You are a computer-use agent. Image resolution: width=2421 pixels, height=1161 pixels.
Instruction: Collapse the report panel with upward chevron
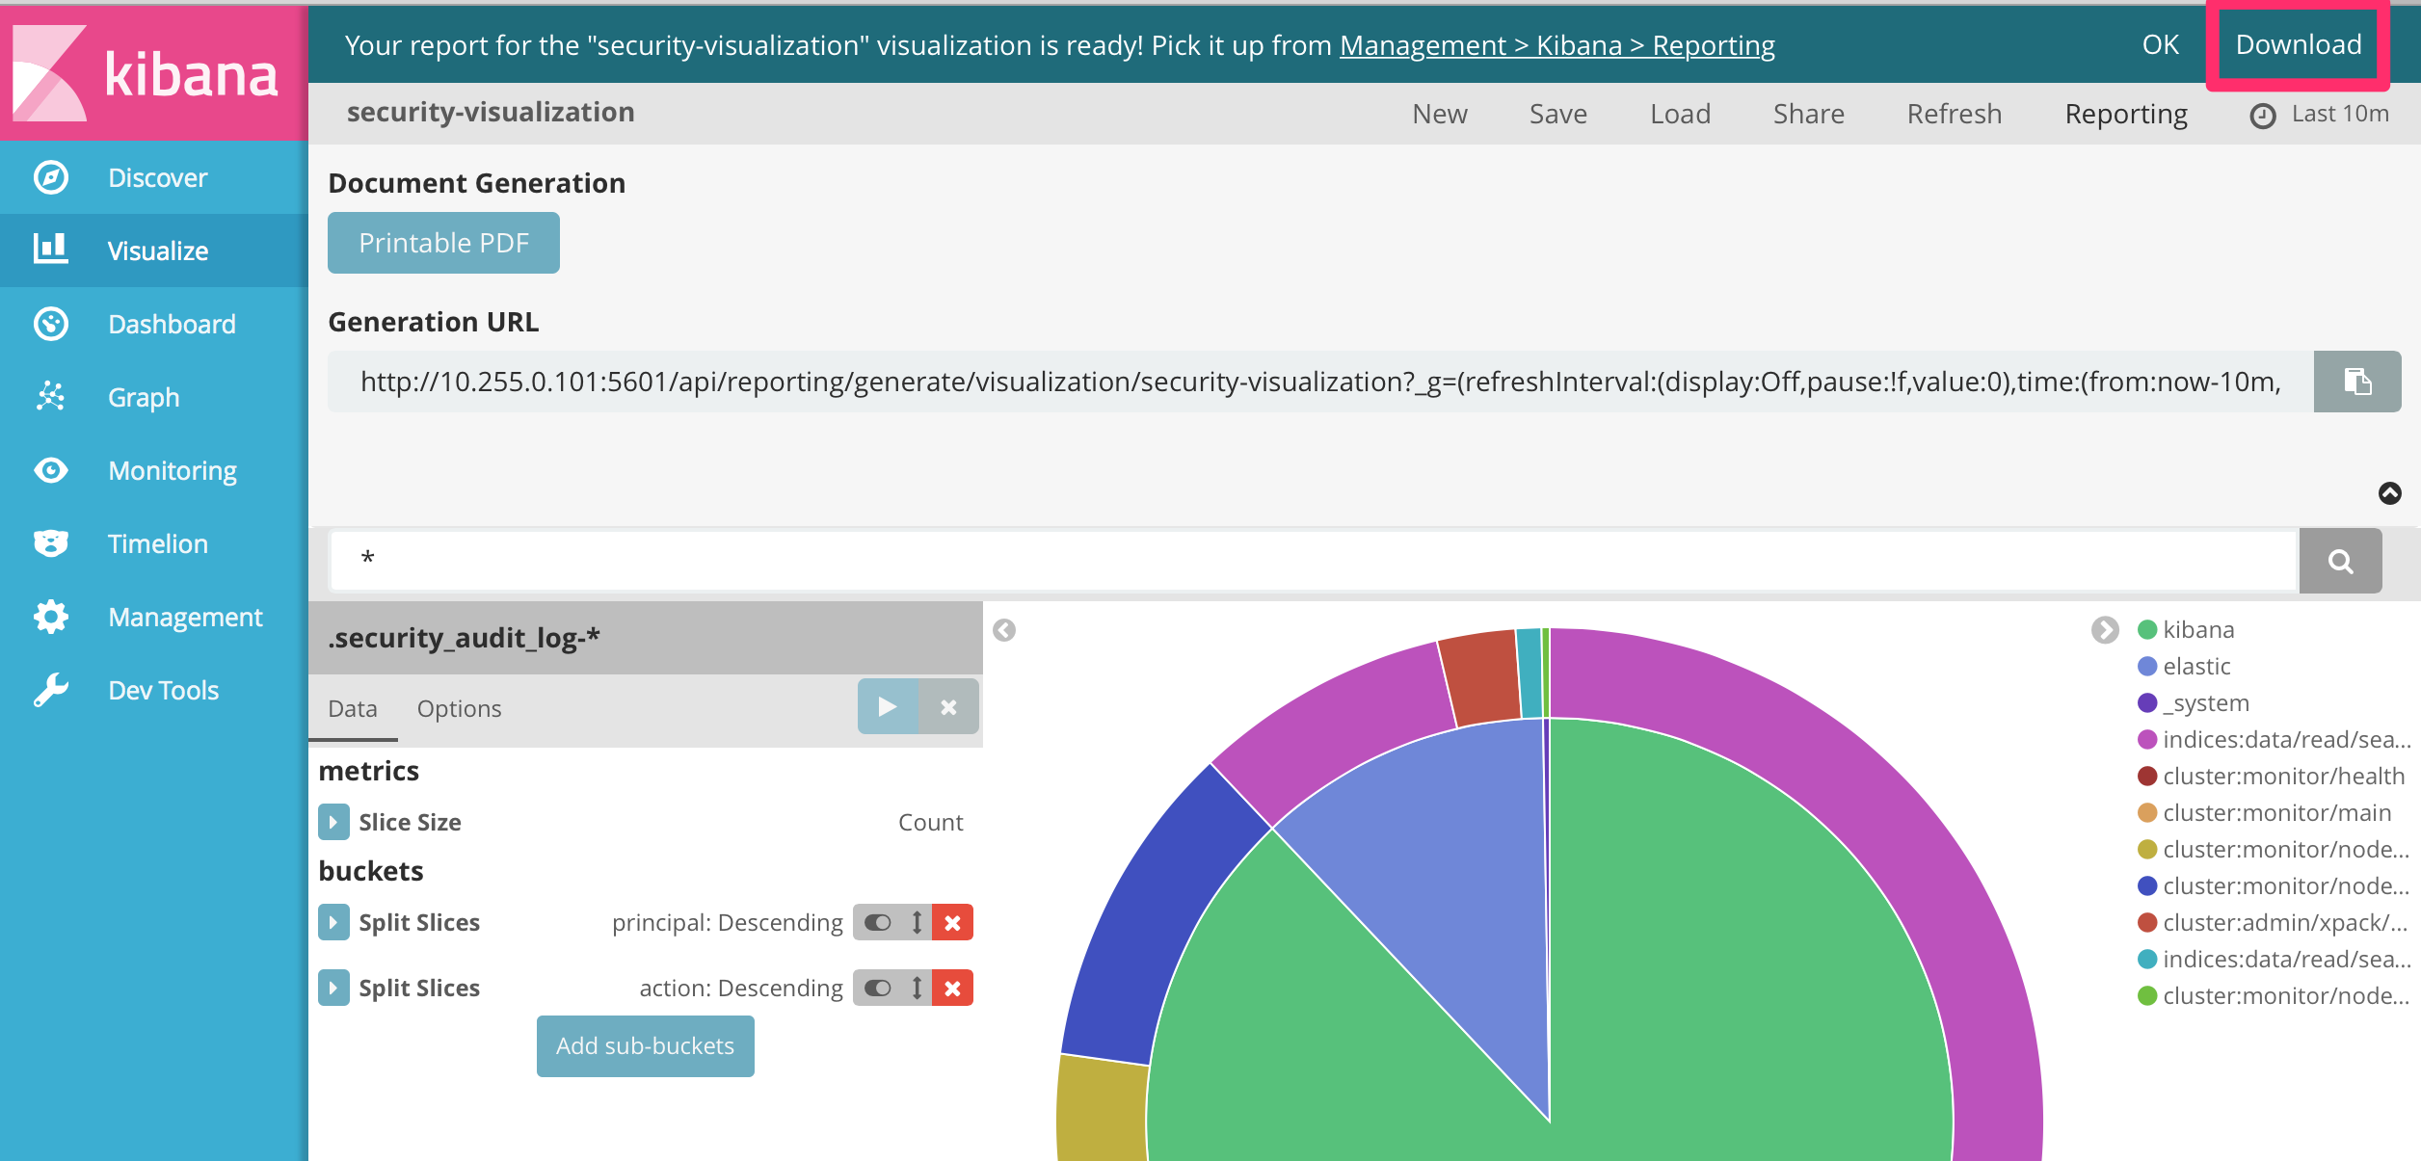[2391, 493]
